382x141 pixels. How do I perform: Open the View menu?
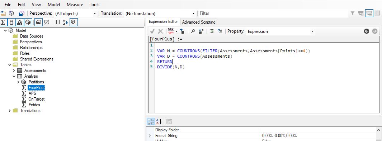click(x=36, y=5)
